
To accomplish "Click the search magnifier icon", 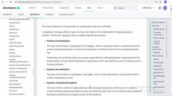I will click(115, 8).
